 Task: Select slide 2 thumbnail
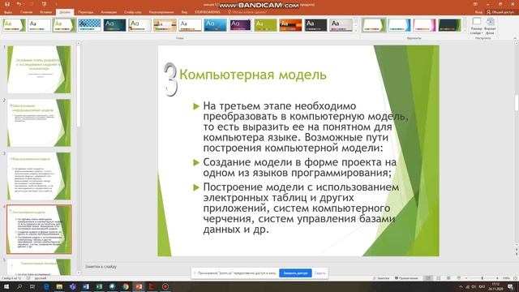click(39, 122)
